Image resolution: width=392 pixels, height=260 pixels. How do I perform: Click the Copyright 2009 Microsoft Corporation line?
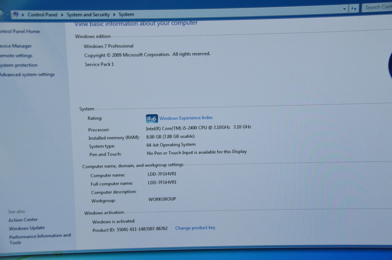coord(147,54)
